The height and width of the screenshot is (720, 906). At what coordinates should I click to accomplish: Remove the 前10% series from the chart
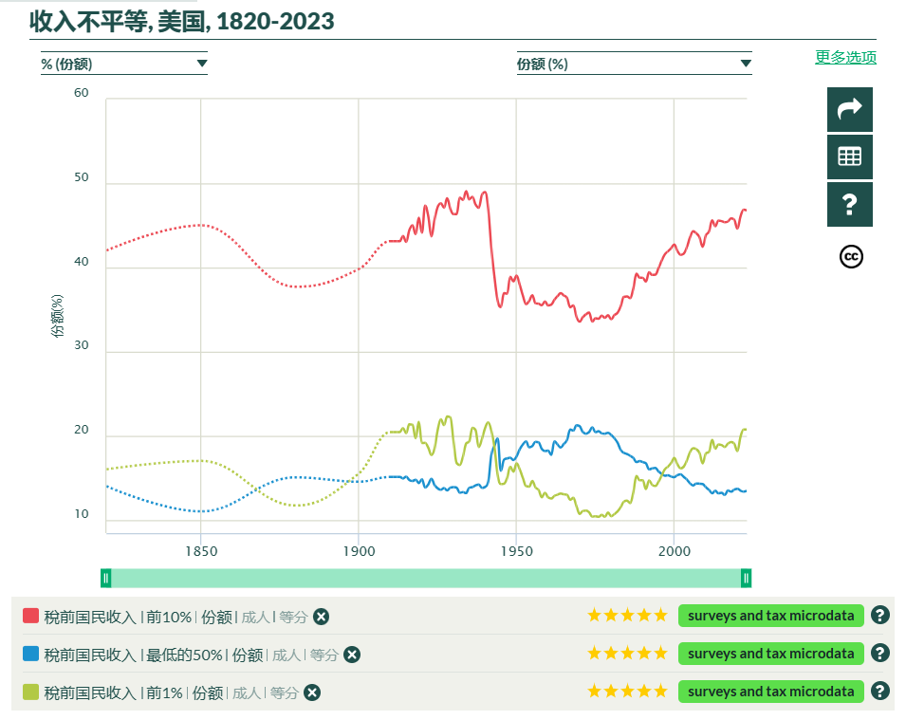pos(321,617)
